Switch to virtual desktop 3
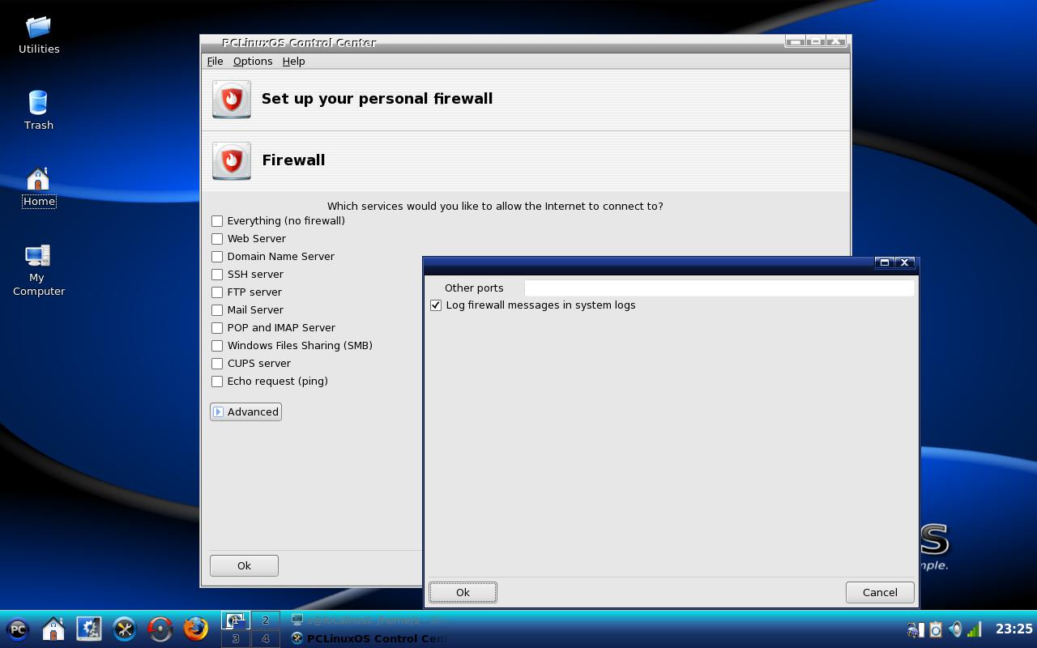The image size is (1037, 648). (236, 638)
